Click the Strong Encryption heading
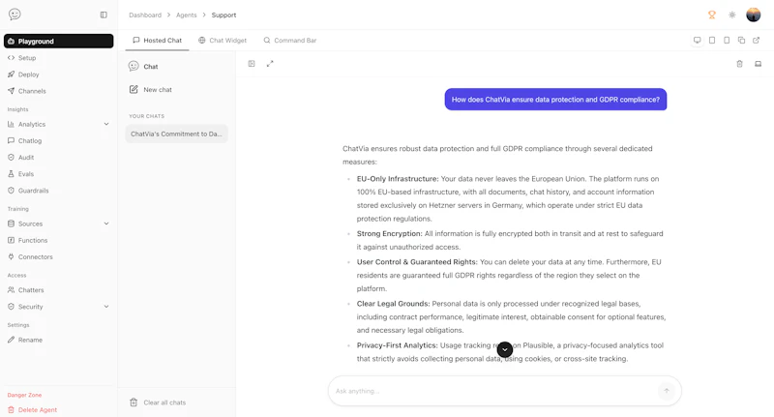 coord(390,233)
